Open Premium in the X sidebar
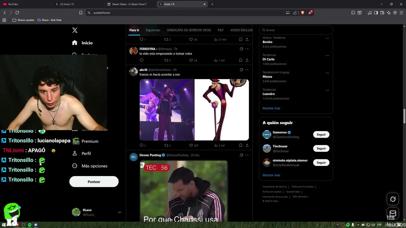This screenshot has width=406, height=228. [86, 141]
